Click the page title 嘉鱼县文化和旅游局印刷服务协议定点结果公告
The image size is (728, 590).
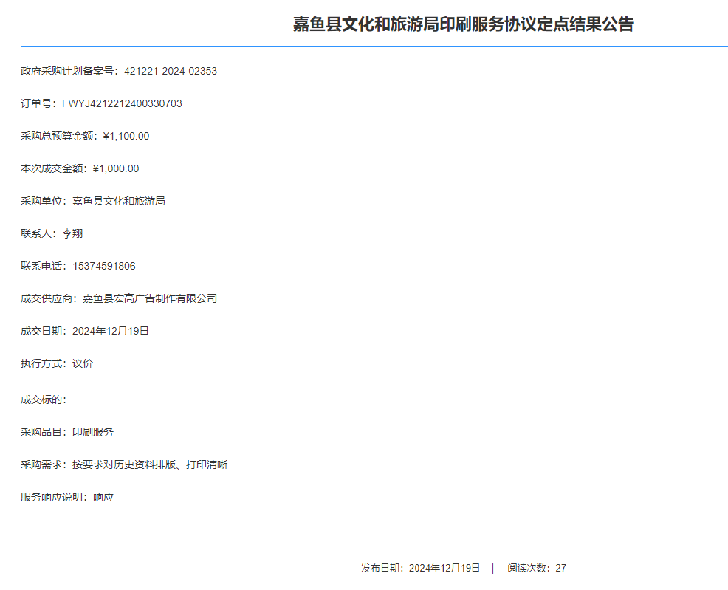[463, 24]
